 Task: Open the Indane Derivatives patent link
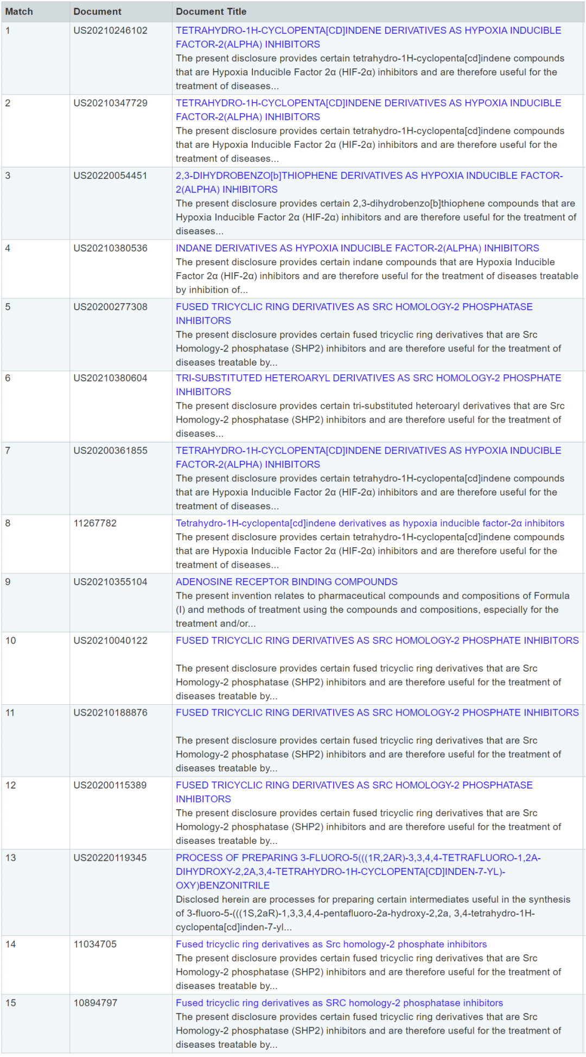pyautogui.click(x=358, y=248)
